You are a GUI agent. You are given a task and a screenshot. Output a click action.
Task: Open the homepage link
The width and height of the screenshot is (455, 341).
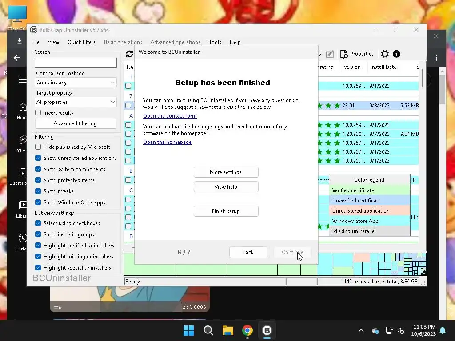pos(167,142)
